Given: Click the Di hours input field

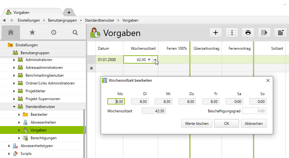Looking at the screenshot, I should 140,101.
